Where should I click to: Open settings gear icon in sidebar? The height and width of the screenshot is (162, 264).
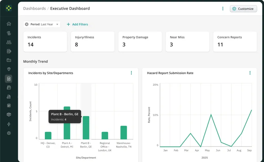click(9, 133)
